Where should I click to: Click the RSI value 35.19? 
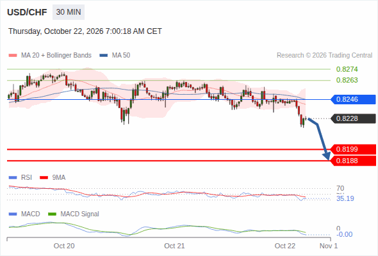[x=345, y=198]
